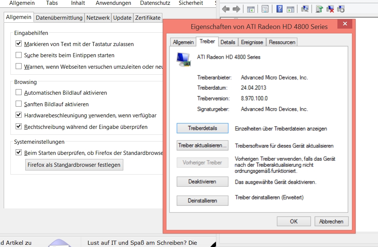The image size is (378, 247).
Task: Switch to Allgemein tab in Radeon properties
Action: coord(183,42)
